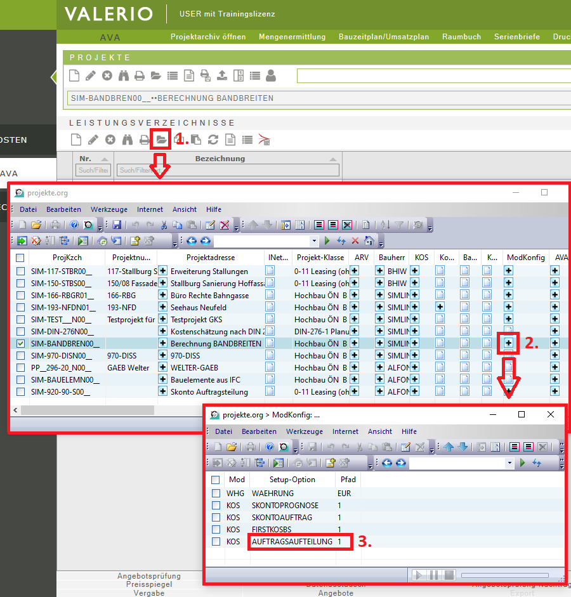Open folder icon in Leistungsverzeichnisse toolbar
The height and width of the screenshot is (597, 571).
click(161, 140)
